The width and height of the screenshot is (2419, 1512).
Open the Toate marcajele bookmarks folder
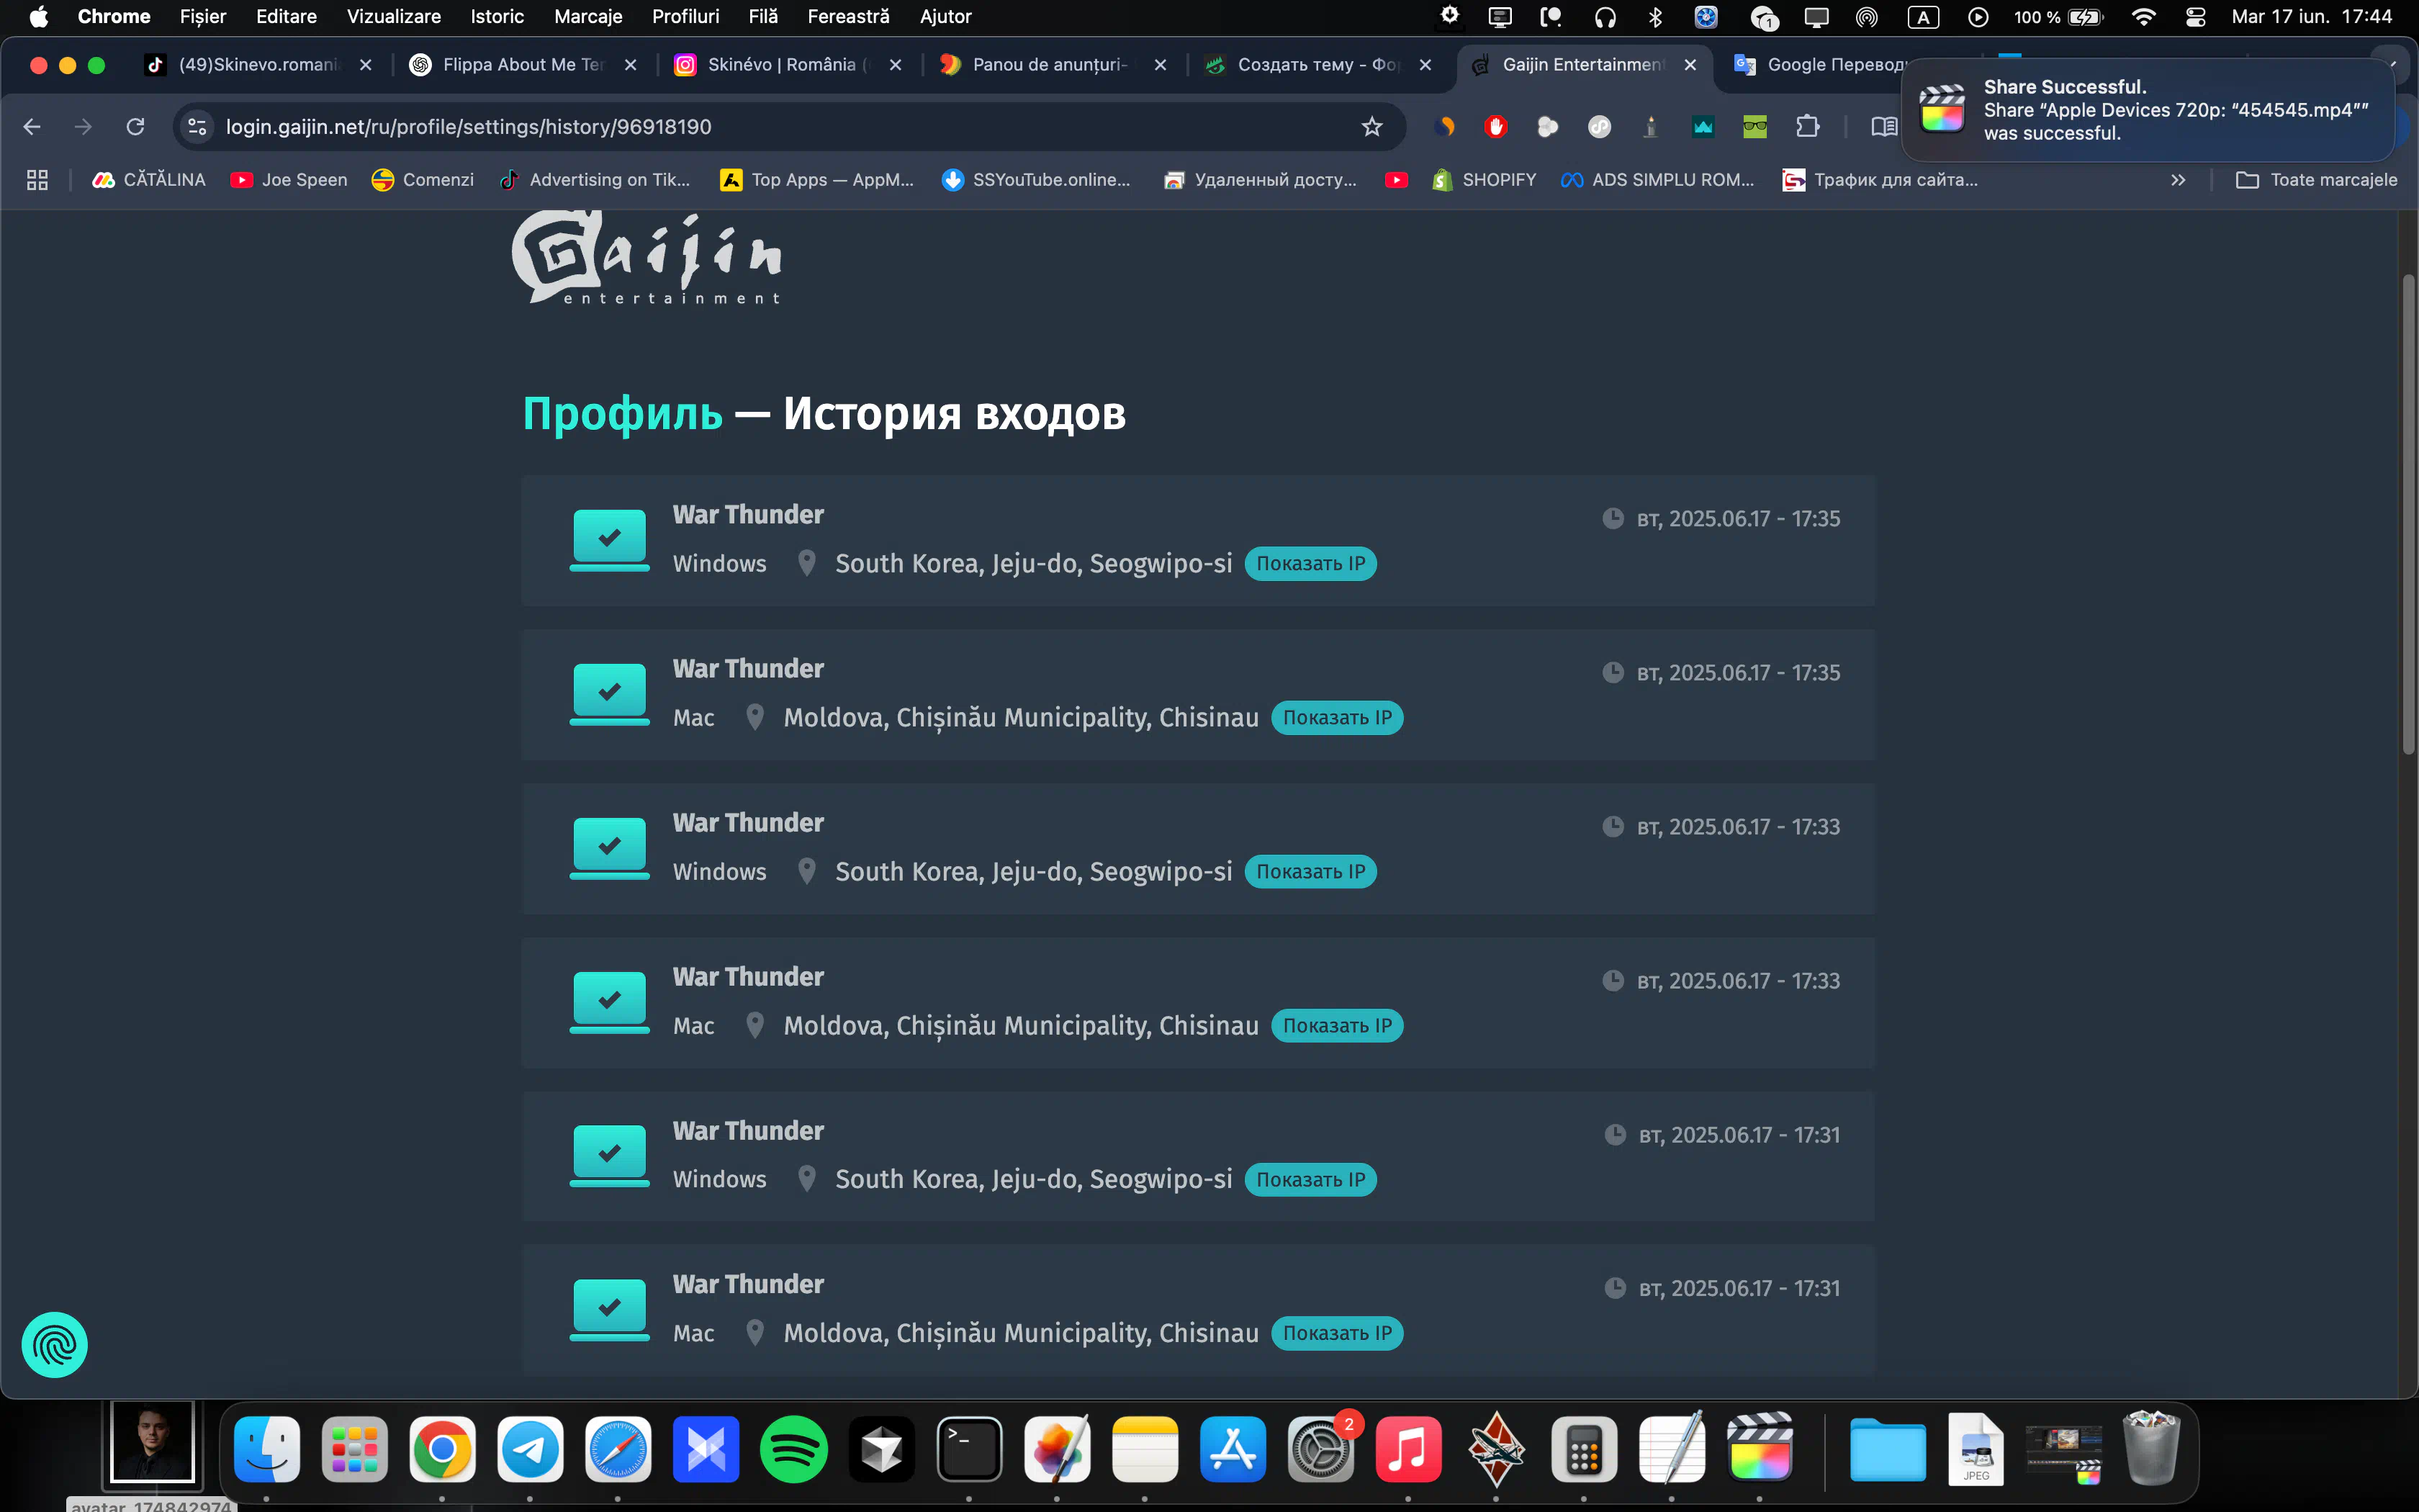pos(2317,180)
